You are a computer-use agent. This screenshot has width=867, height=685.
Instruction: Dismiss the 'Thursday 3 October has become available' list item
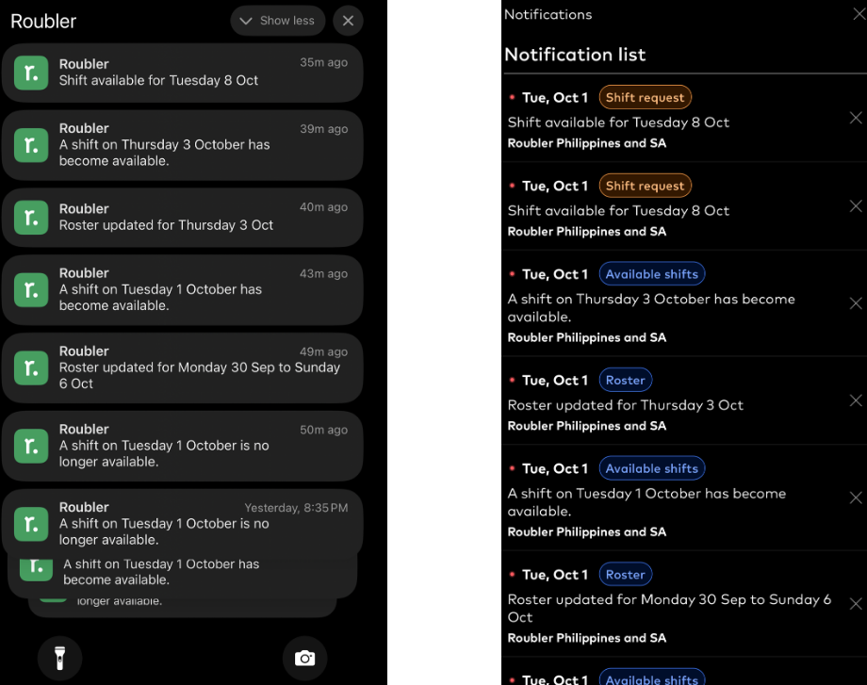856,303
